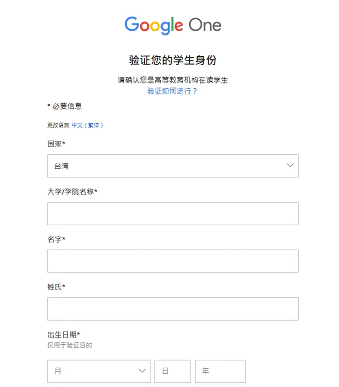Click the 验证您的学生身份 page heading
The image size is (339, 387).
(172, 60)
